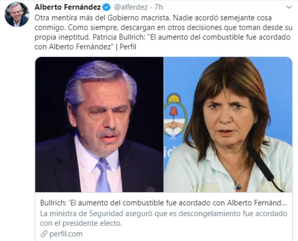Click the description line 'La ministra de Seguridad aseguró'
Viewport: 298px width, 241px height.
coord(164,213)
